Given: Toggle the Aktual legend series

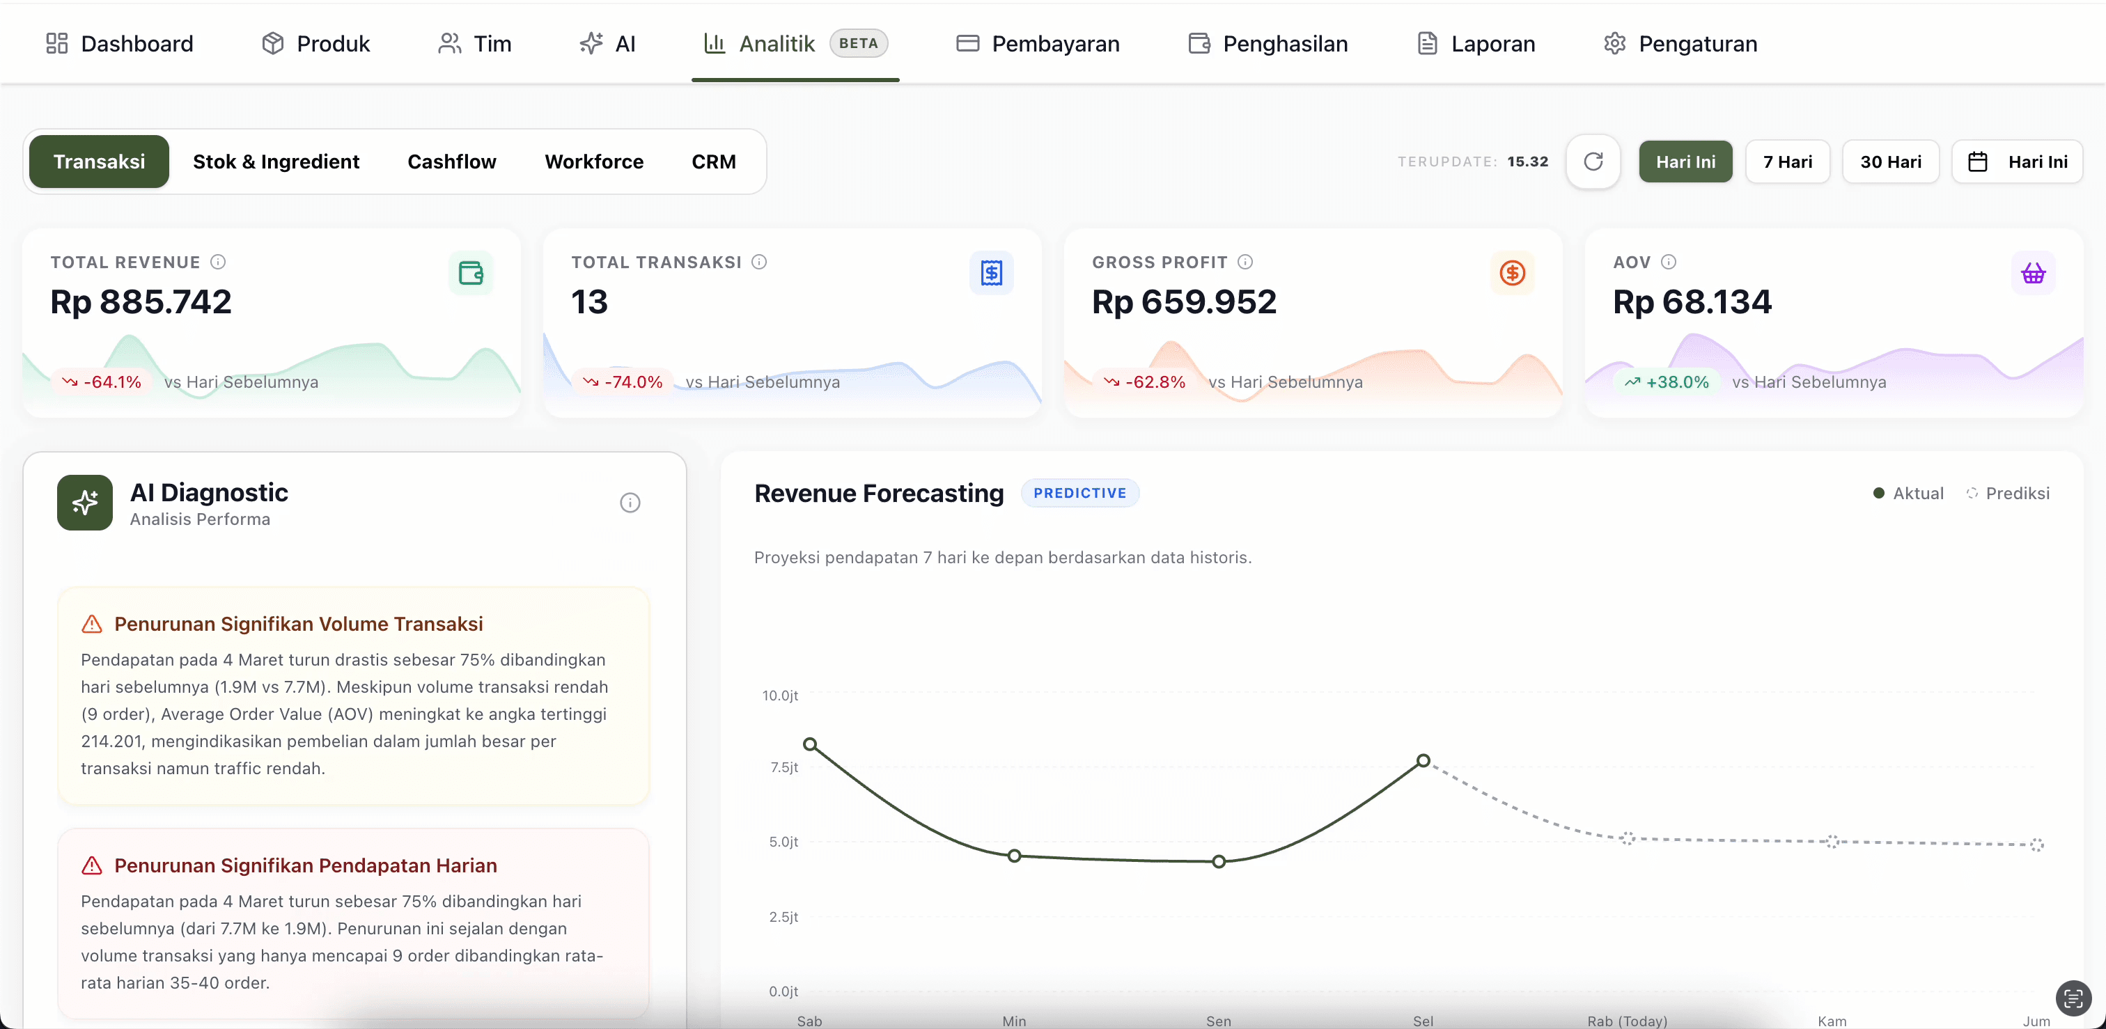Looking at the screenshot, I should coord(1909,493).
